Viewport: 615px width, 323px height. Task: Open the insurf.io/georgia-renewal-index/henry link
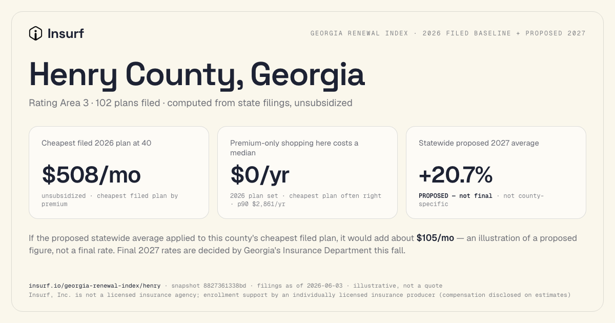click(x=95, y=286)
